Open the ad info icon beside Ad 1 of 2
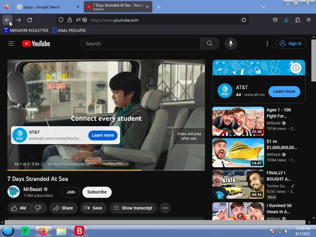This screenshot has height=237, width=316. click(43, 164)
